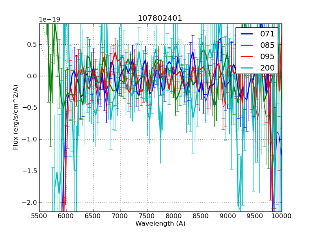Click the red line swatch in legend
Image resolution: width=313 pixels, height=235 pixels.
(246, 57)
